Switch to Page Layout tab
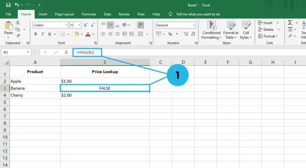Screen dimensions: 306x168 point(65,14)
